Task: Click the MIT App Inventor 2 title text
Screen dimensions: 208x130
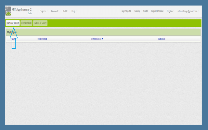Action: (x=22, y=10)
